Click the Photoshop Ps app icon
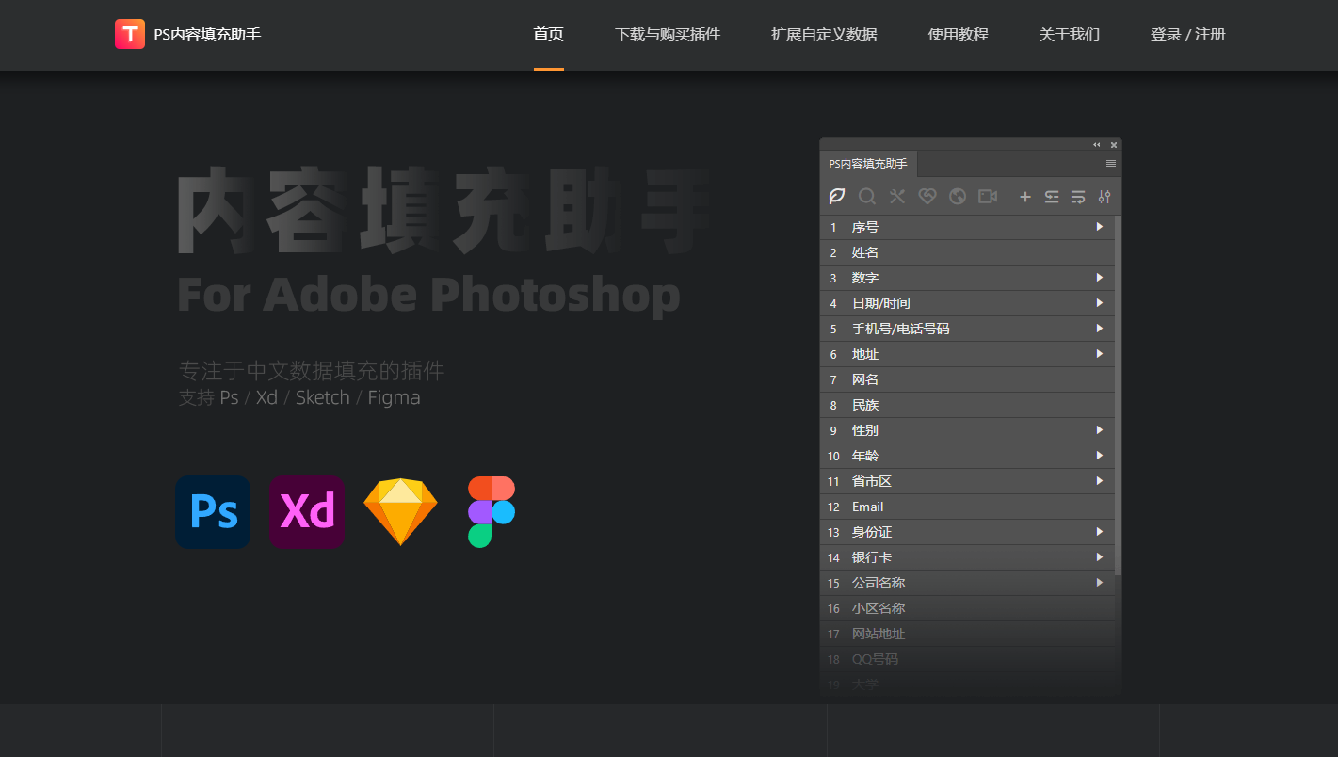The height and width of the screenshot is (757, 1338). (213, 512)
